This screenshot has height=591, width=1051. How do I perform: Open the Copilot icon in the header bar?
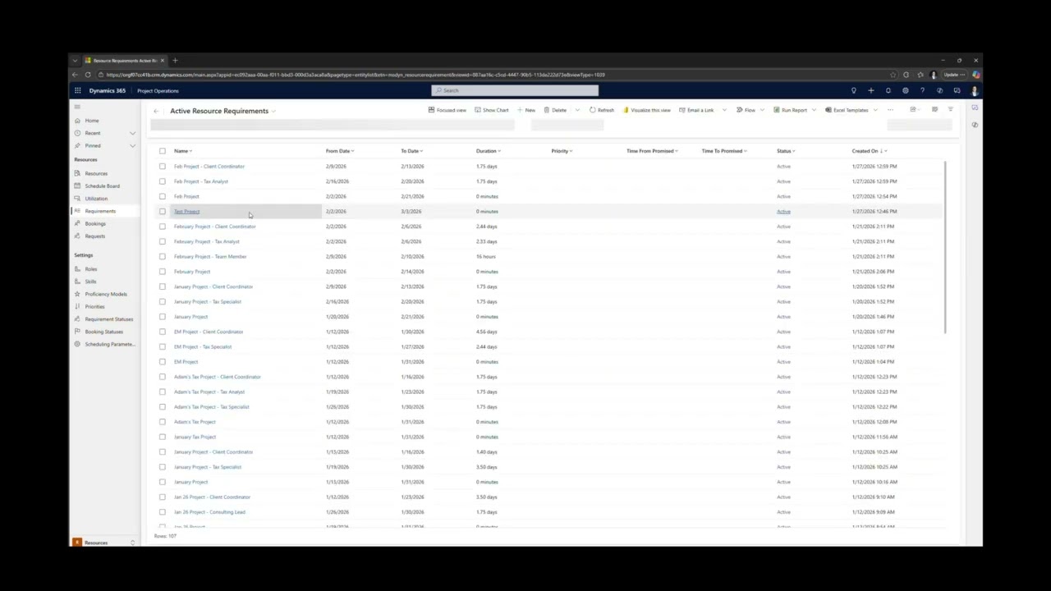(939, 90)
